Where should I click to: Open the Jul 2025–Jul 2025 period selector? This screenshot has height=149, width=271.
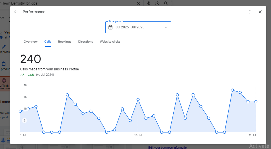click(x=138, y=27)
